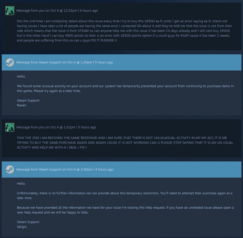Click 'Hello,' in Raven's reply
The image size is (243, 238).
(21, 76)
